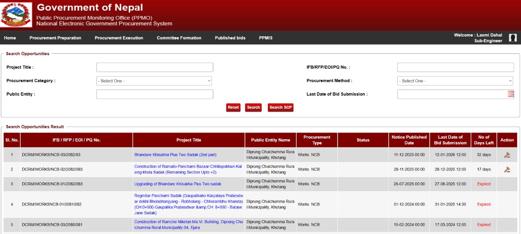The width and height of the screenshot is (521, 234).
Task: Click the Nepal government emblem logo
Action: click(16, 15)
